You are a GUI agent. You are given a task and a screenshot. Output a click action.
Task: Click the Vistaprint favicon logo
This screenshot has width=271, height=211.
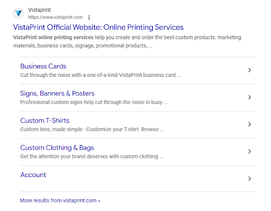pyautogui.click(x=19, y=13)
